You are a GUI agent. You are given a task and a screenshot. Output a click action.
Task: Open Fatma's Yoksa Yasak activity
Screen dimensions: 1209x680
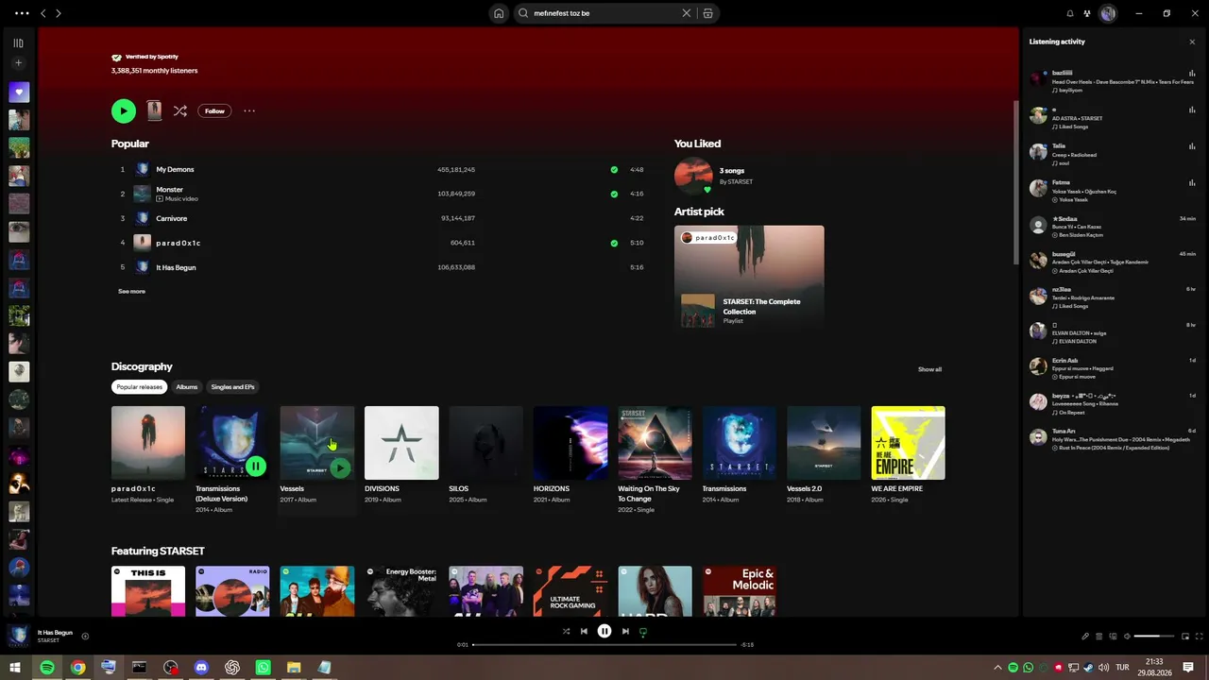coord(1113,191)
